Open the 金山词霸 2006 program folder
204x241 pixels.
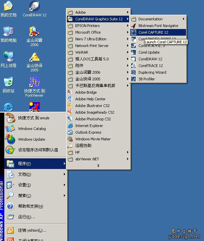point(98,72)
